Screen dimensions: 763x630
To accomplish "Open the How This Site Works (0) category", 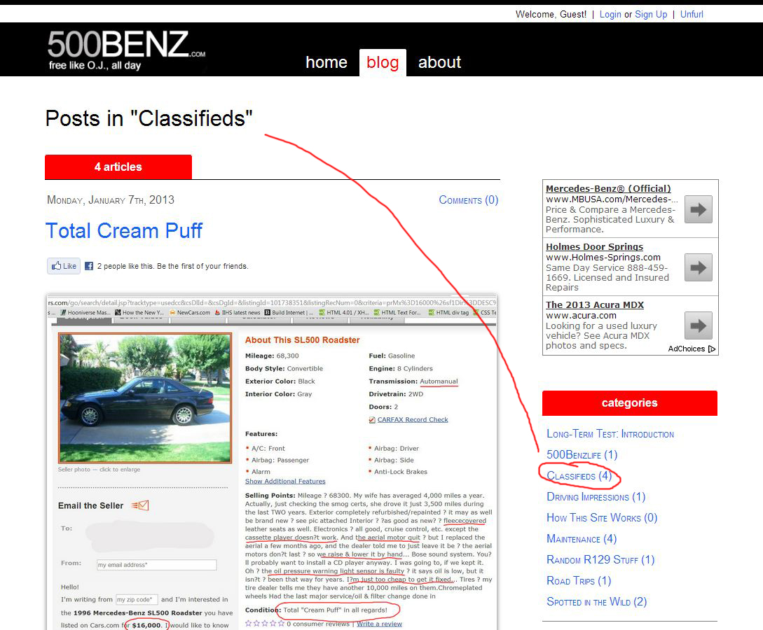I will coord(601,517).
